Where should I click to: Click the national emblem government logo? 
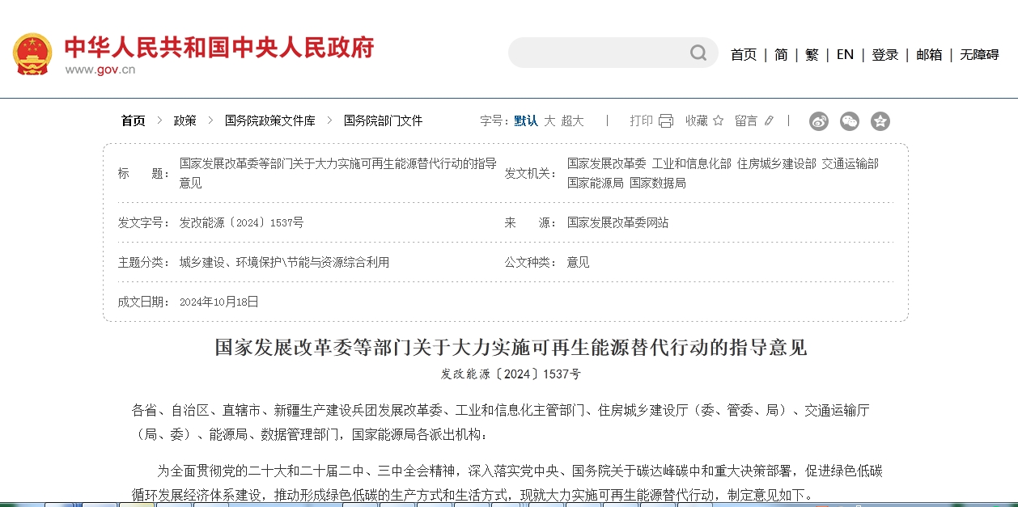tap(32, 53)
